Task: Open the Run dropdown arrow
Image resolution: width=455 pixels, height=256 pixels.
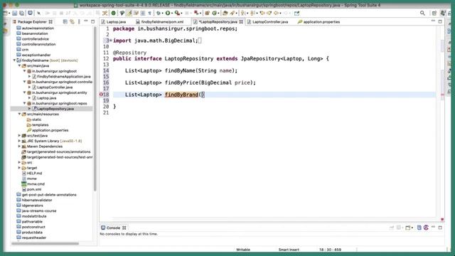Action: tap(172, 14)
